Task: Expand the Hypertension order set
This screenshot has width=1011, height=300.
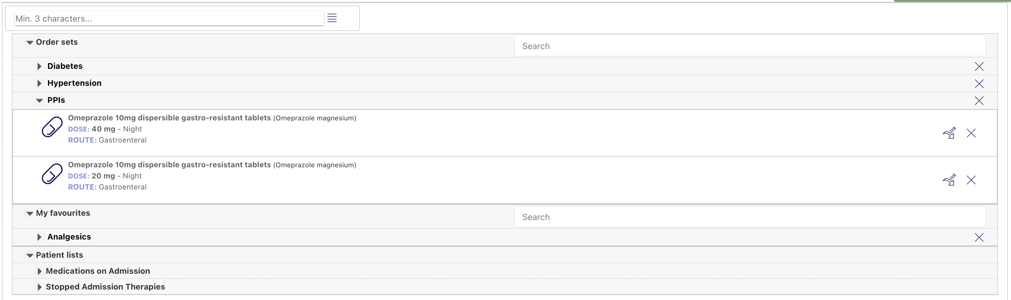Action: (39, 83)
